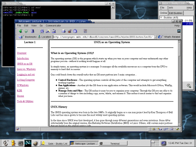Follow the Linux vs. Windows link
Viewport: 196px width, 147px height.
click(26, 69)
